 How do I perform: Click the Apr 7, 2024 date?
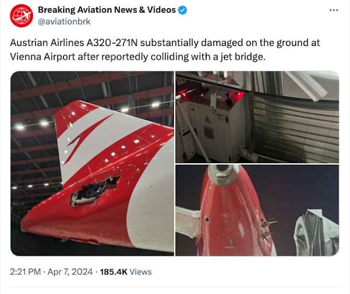[x=69, y=272]
